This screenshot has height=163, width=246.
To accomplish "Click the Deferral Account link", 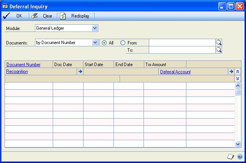I will click(x=175, y=72).
